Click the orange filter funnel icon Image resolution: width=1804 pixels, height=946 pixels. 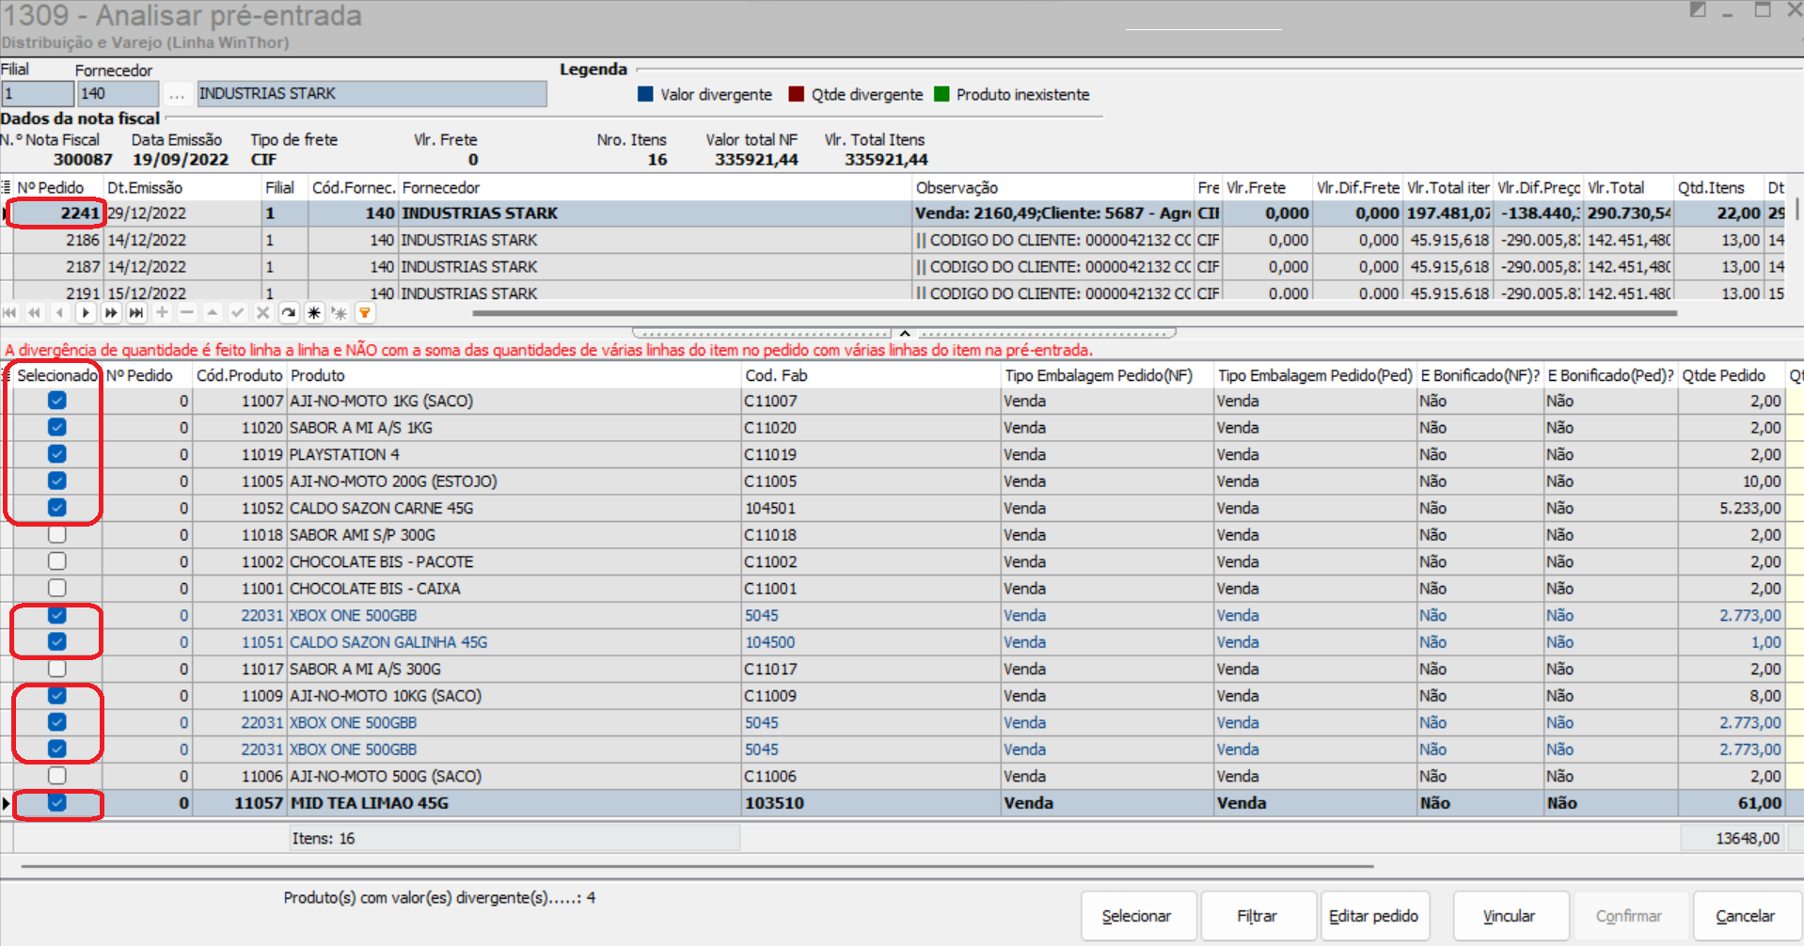pos(365,313)
